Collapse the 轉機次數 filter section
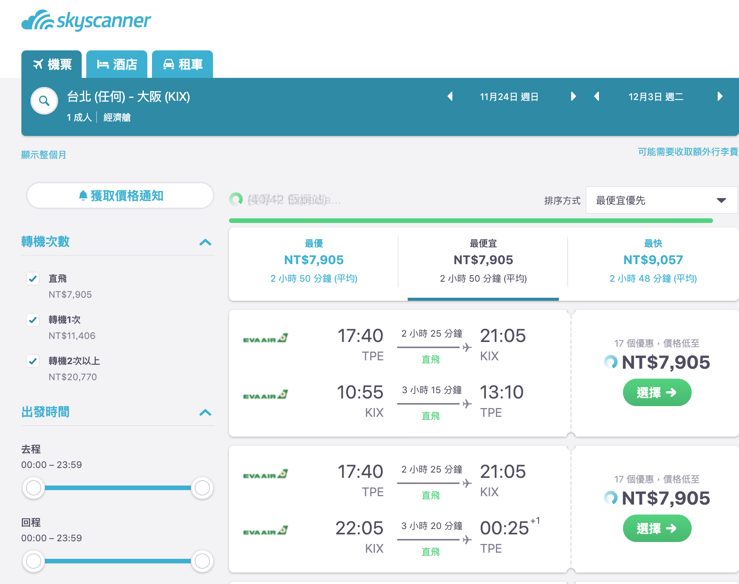739x584 pixels. pyautogui.click(x=205, y=242)
